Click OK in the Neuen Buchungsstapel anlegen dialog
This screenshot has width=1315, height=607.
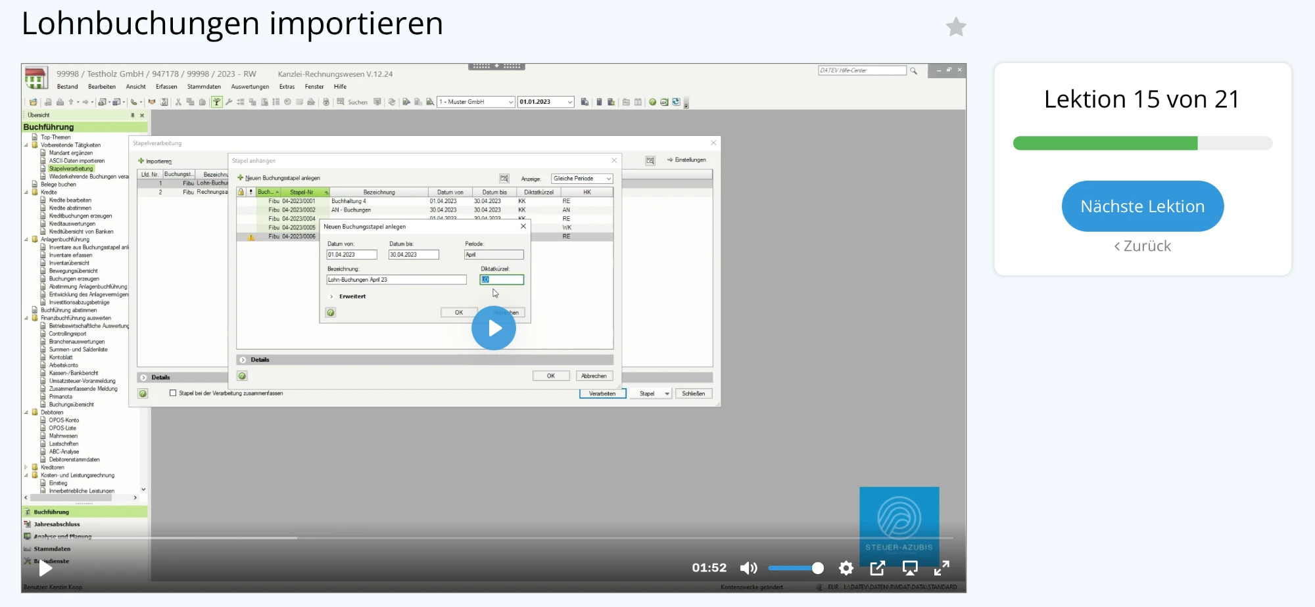pos(459,313)
